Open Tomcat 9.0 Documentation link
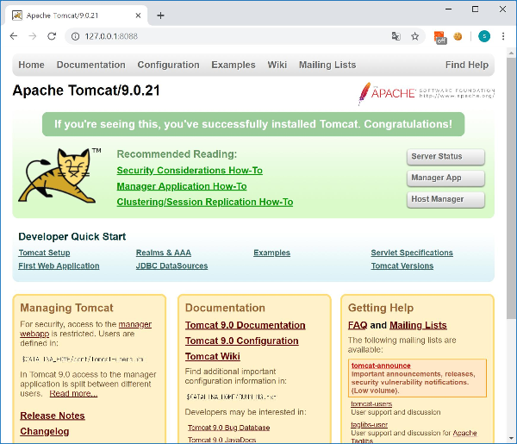Image resolution: width=517 pixels, height=444 pixels. tap(245, 325)
